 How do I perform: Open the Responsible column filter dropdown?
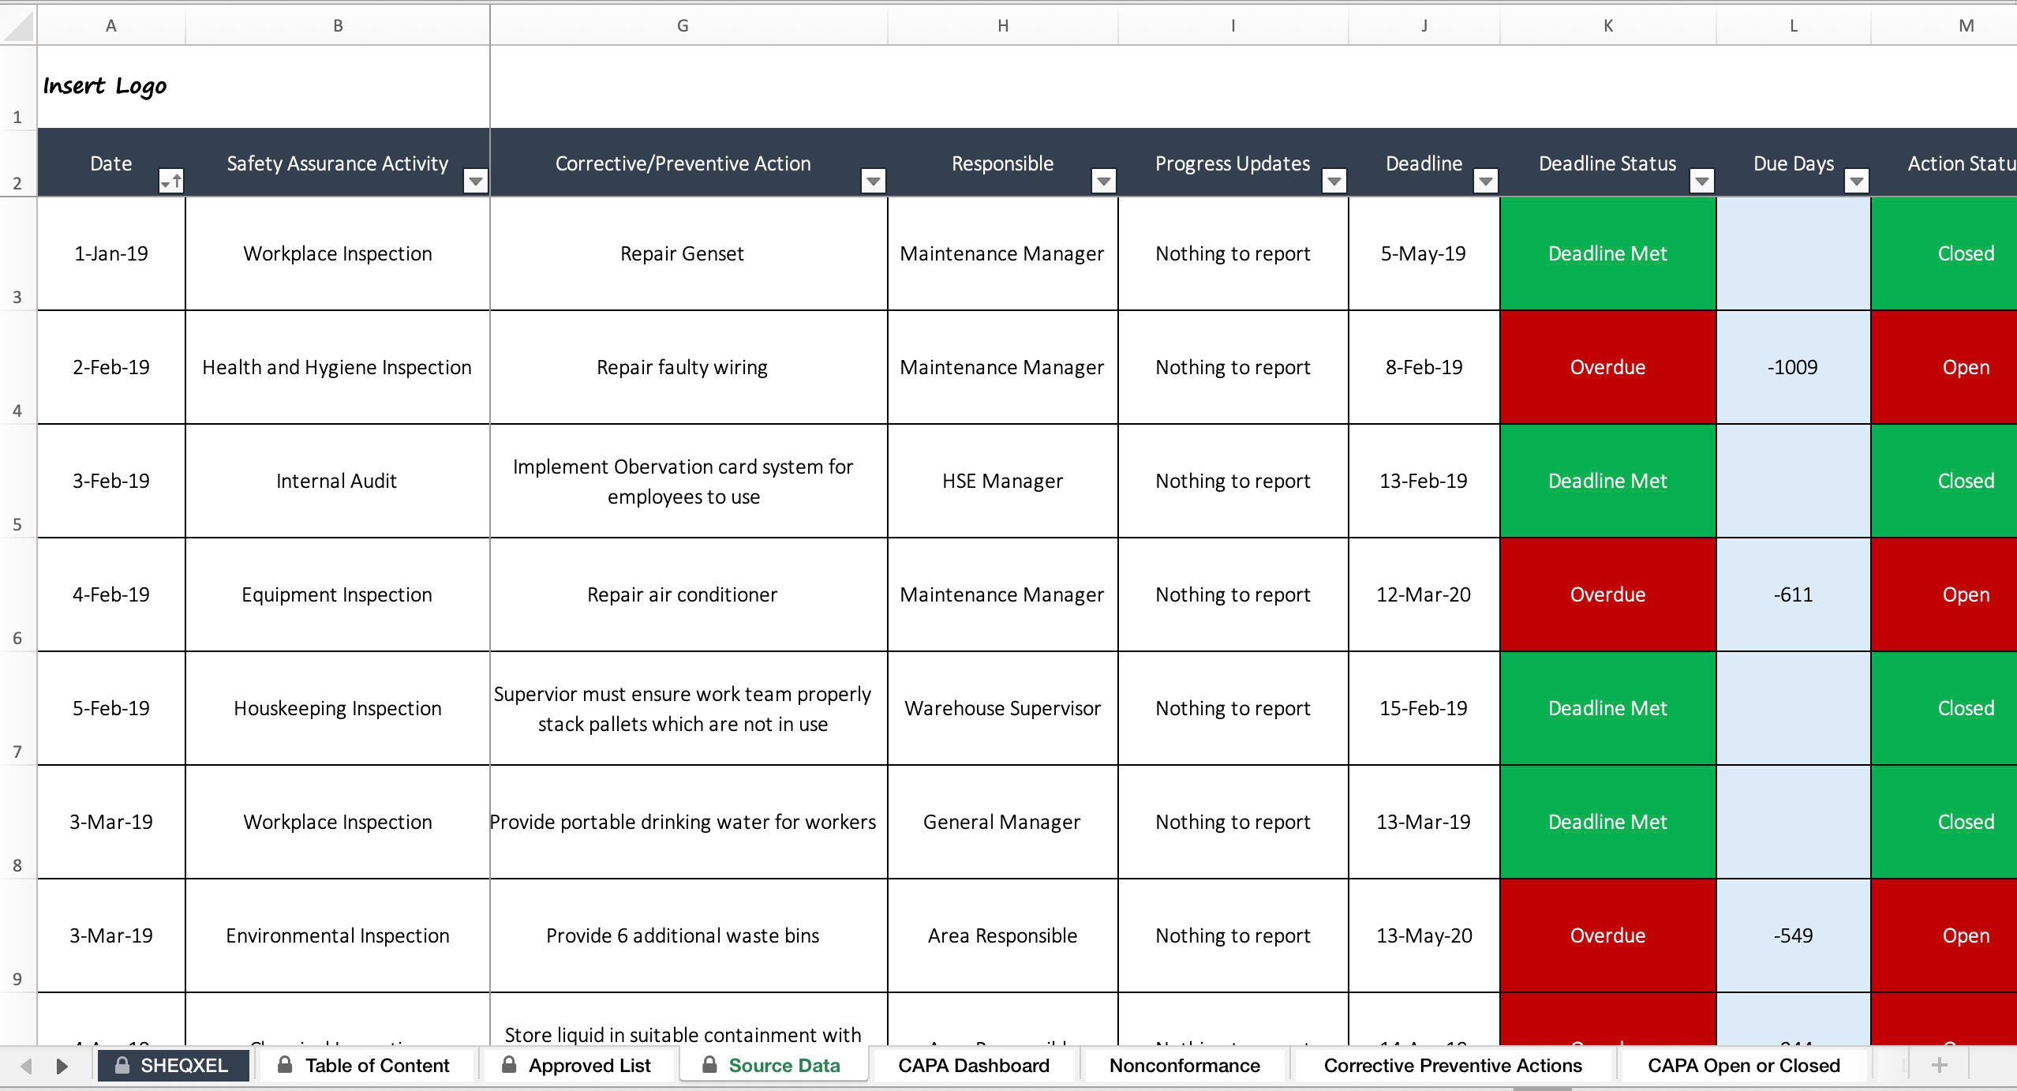[1102, 181]
